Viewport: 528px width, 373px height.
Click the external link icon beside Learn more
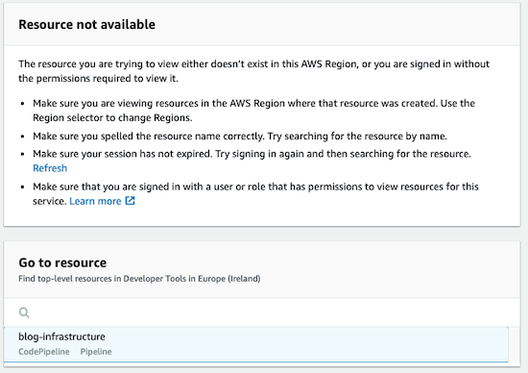point(130,201)
